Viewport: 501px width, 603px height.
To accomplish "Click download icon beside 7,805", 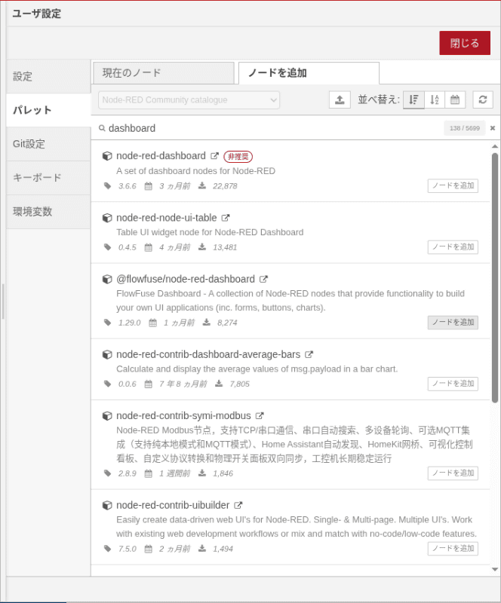I will 219,384.
